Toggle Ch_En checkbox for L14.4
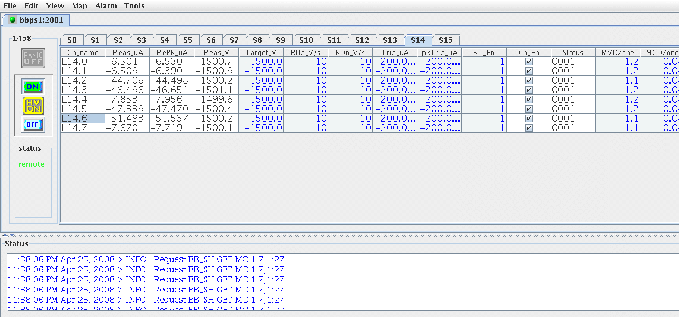 coord(529,100)
